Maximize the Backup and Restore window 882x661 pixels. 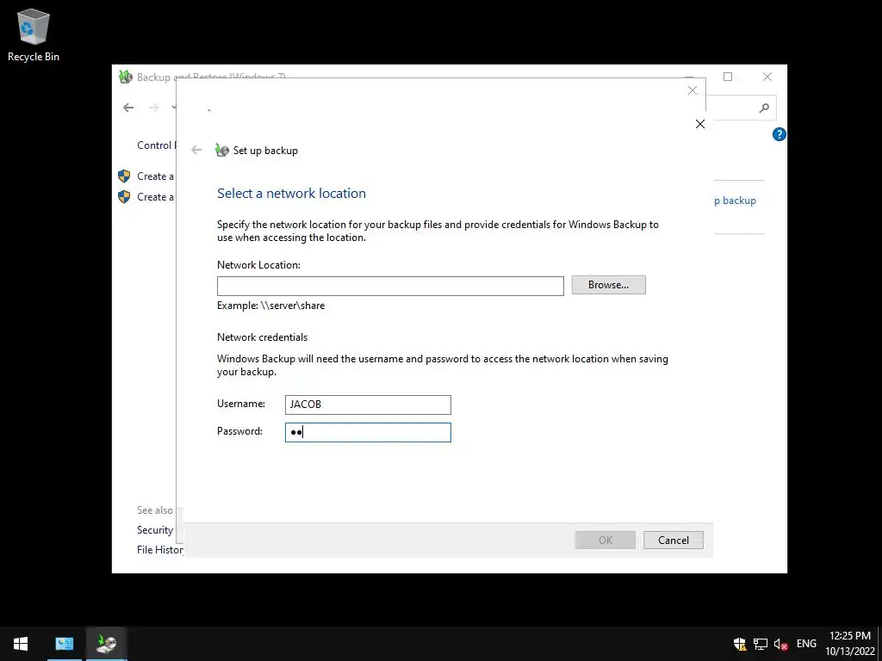[x=728, y=77]
